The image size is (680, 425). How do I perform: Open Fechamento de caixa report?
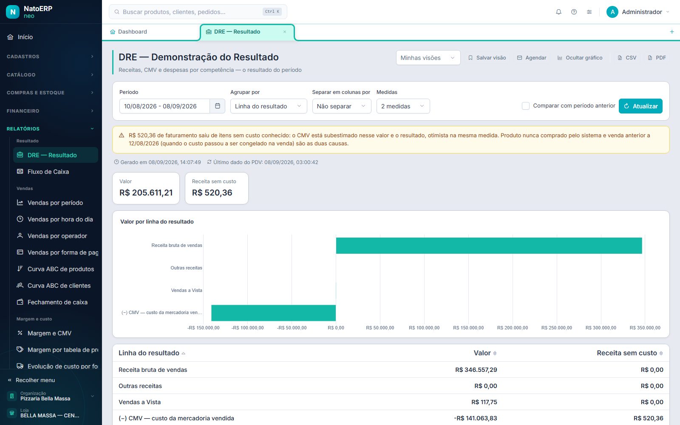click(56, 302)
